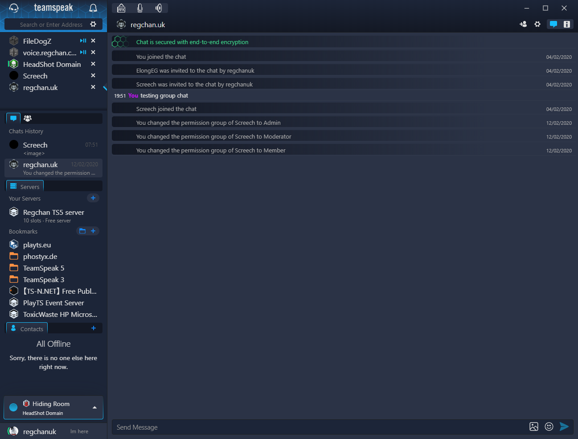Close the HeadShot Domain tab
The width and height of the screenshot is (578, 439).
coord(93,64)
